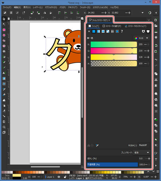Screen dimensions: 161x181
Task: Click the Undo arrow icon
Action: click(156, 60)
